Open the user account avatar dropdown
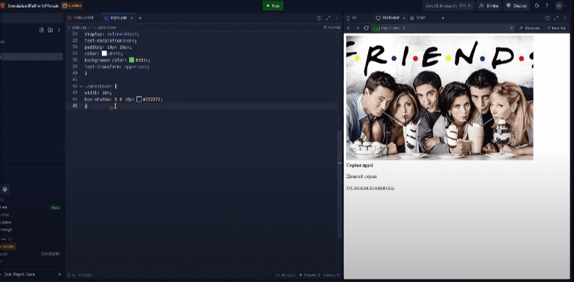 (x=560, y=6)
